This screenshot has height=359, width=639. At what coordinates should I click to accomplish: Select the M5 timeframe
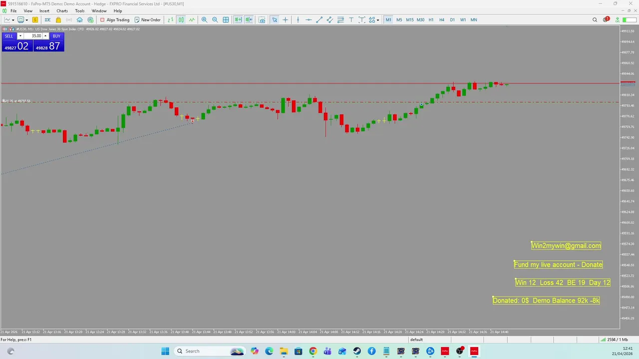coord(399,20)
